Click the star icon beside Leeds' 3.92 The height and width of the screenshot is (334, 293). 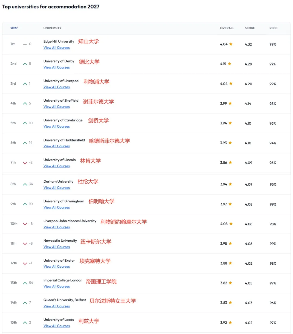coord(230,322)
